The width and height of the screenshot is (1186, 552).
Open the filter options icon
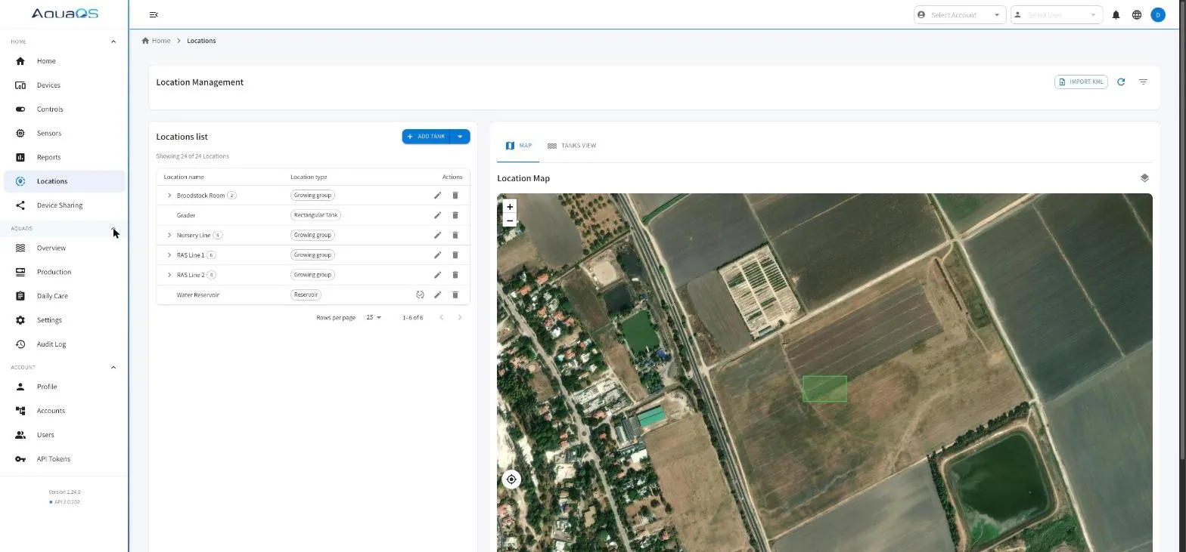1143,82
